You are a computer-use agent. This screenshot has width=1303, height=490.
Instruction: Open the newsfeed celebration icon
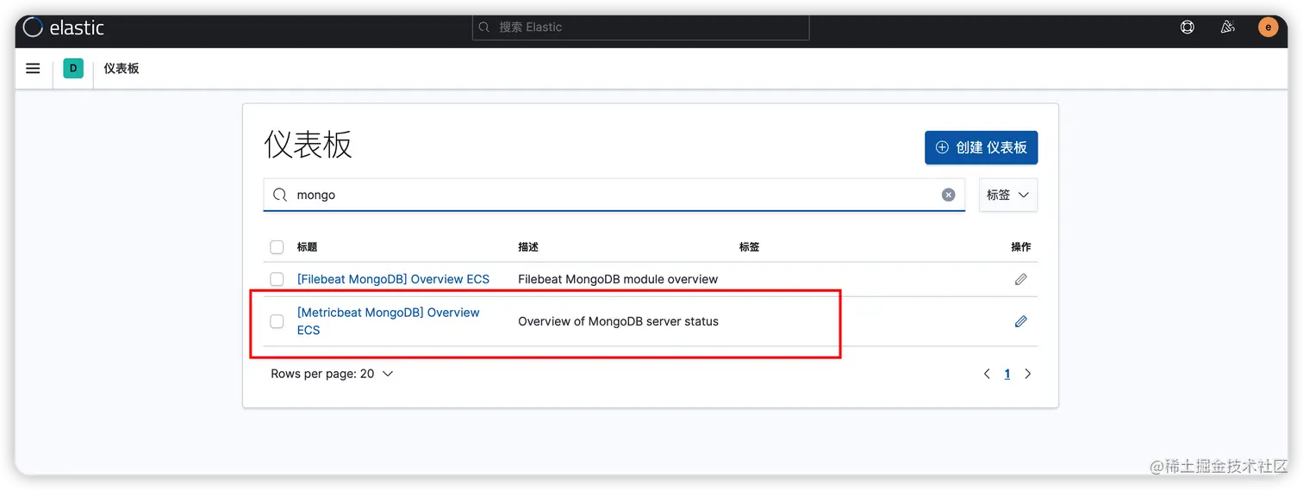coord(1228,28)
